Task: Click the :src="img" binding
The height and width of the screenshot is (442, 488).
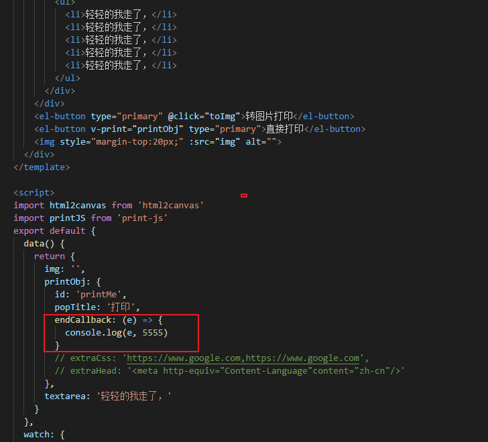Action: tap(215, 142)
